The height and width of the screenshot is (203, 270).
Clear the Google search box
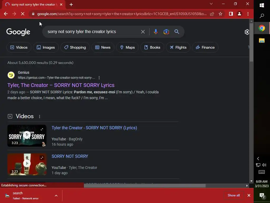click(143, 32)
